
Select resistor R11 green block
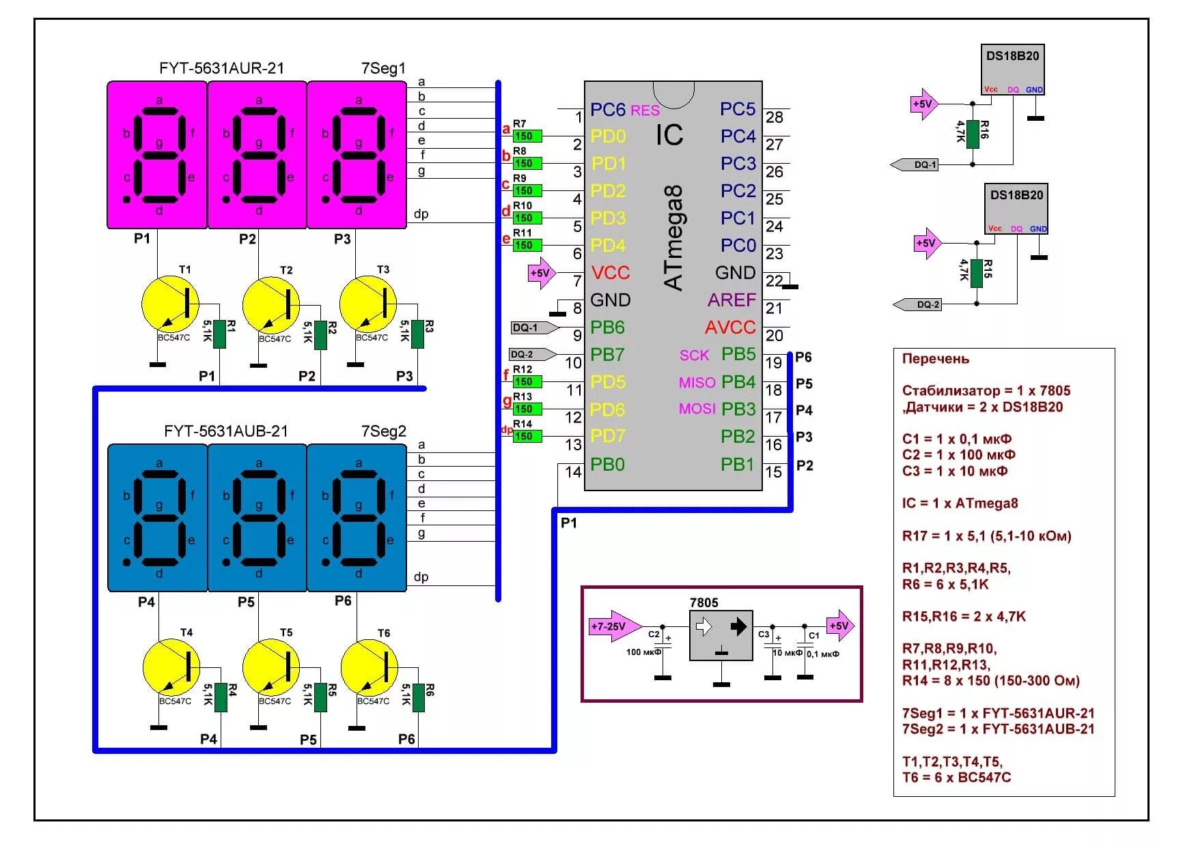point(527,245)
